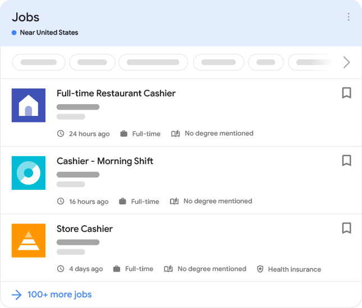
Task: Open the Store Cashier job listing
Action: tap(85, 229)
